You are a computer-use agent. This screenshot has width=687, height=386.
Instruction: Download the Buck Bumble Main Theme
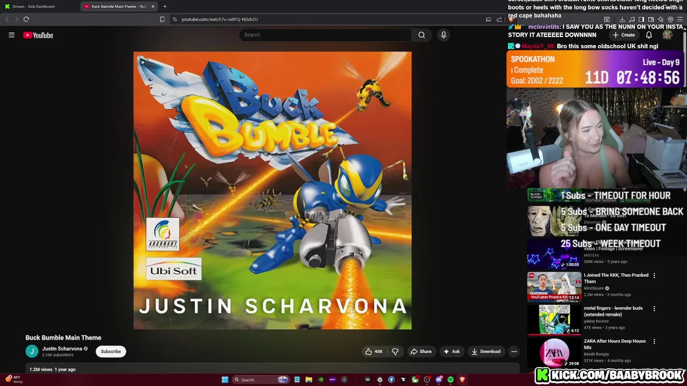point(486,352)
